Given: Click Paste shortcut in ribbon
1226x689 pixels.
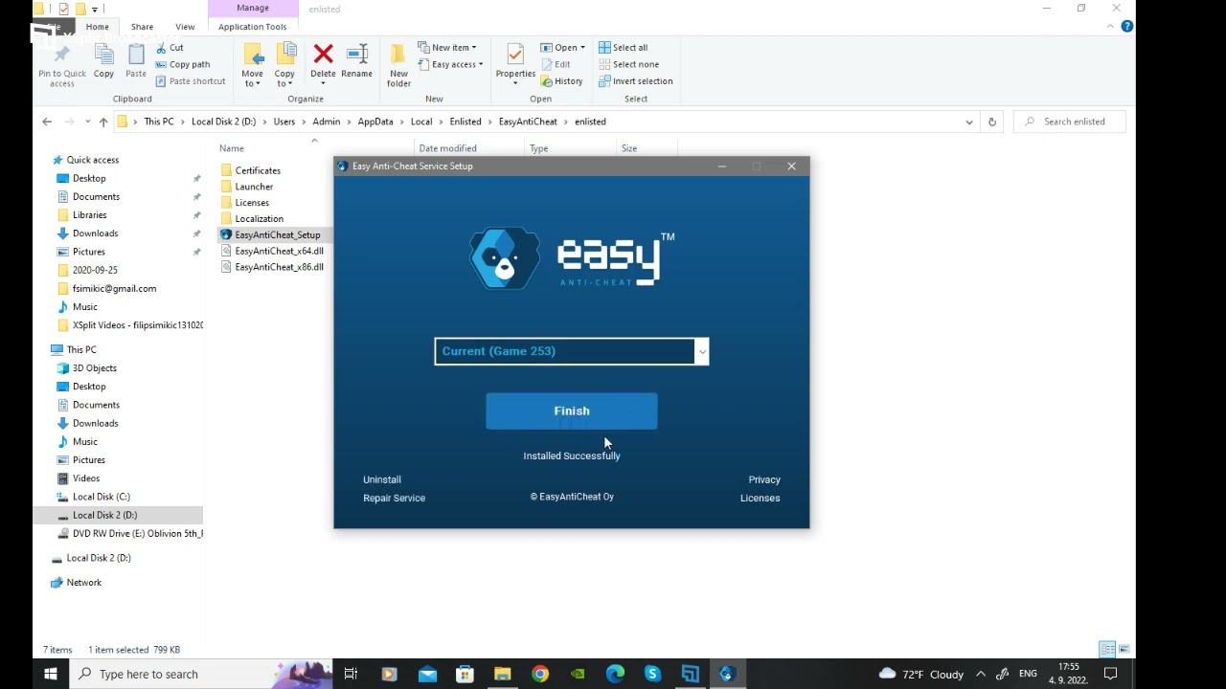Looking at the screenshot, I should click(x=191, y=81).
